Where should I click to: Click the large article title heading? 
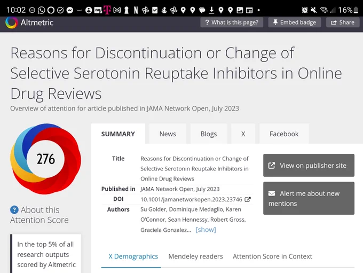pos(176,73)
